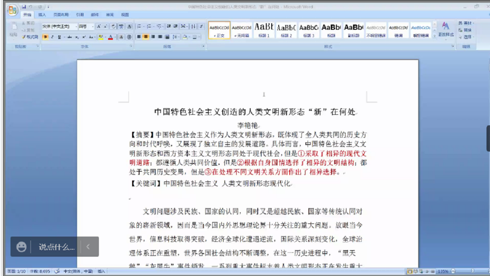490x276 pixels.
Task: Click the Replace (替换) command
Action: [465, 30]
